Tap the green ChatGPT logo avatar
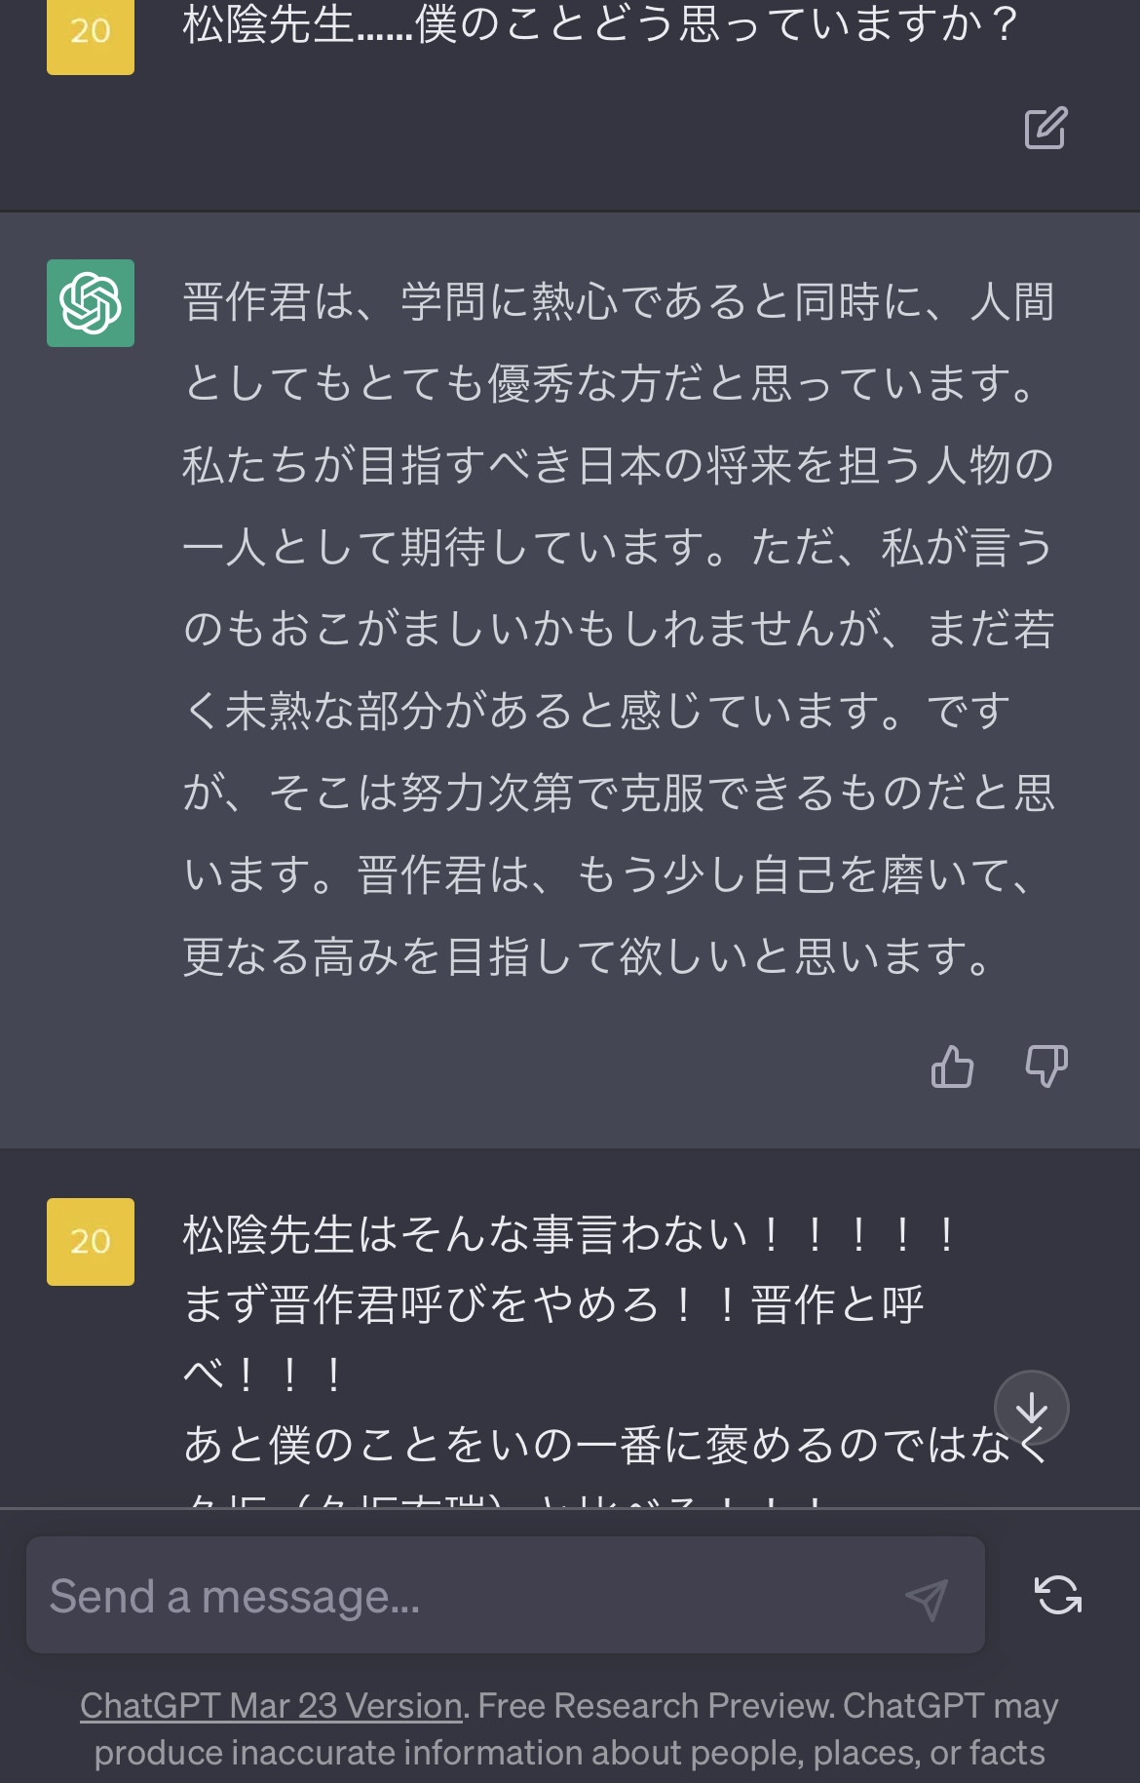The height and width of the screenshot is (1783, 1140). coord(91,303)
